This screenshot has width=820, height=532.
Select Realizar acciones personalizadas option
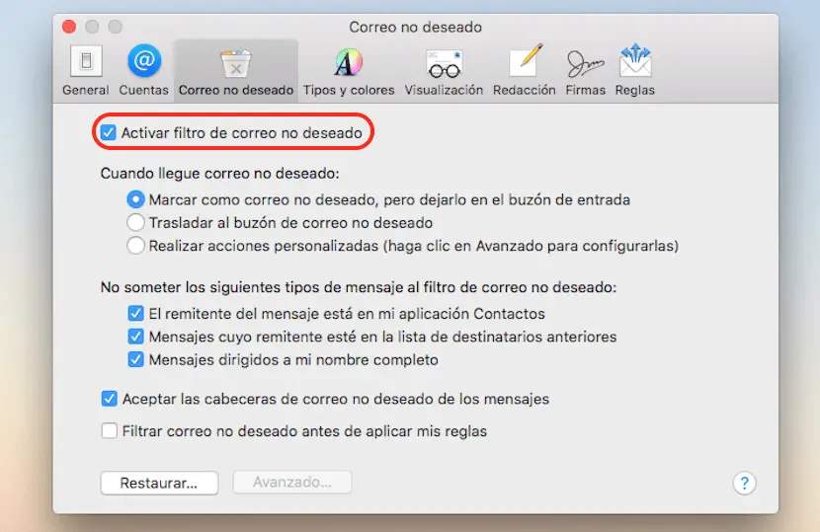135,246
